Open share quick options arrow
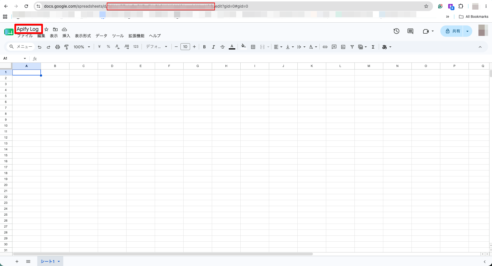Viewport: 492px width, 266px height. (468, 31)
